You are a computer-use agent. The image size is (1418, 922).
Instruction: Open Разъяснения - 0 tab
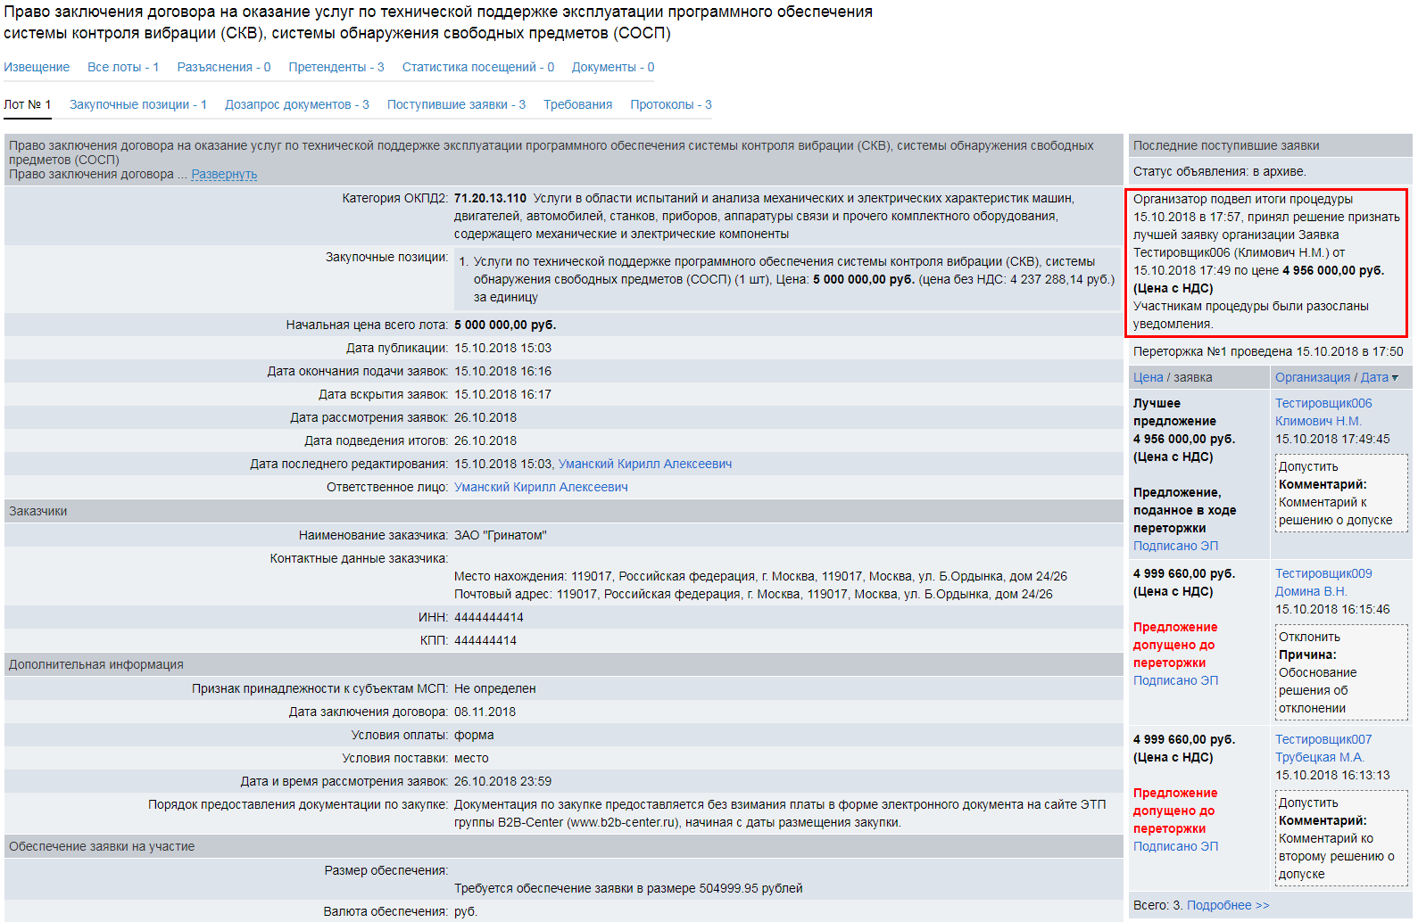pyautogui.click(x=223, y=67)
